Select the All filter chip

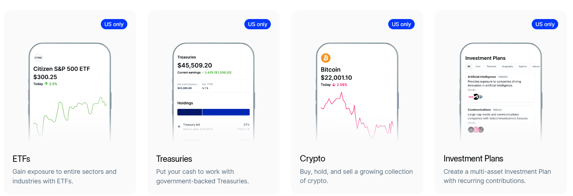(469, 66)
